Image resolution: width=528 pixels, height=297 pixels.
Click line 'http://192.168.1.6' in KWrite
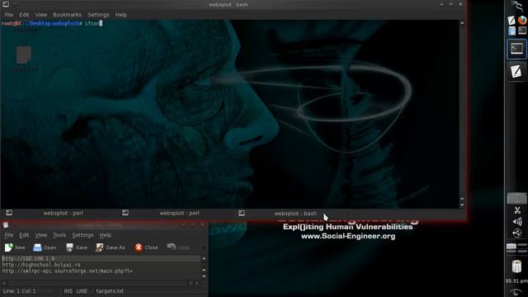click(28, 258)
